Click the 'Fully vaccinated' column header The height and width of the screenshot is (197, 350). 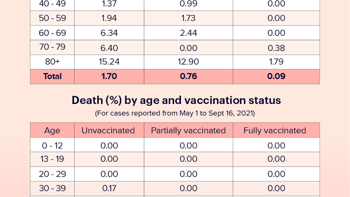coord(275,130)
